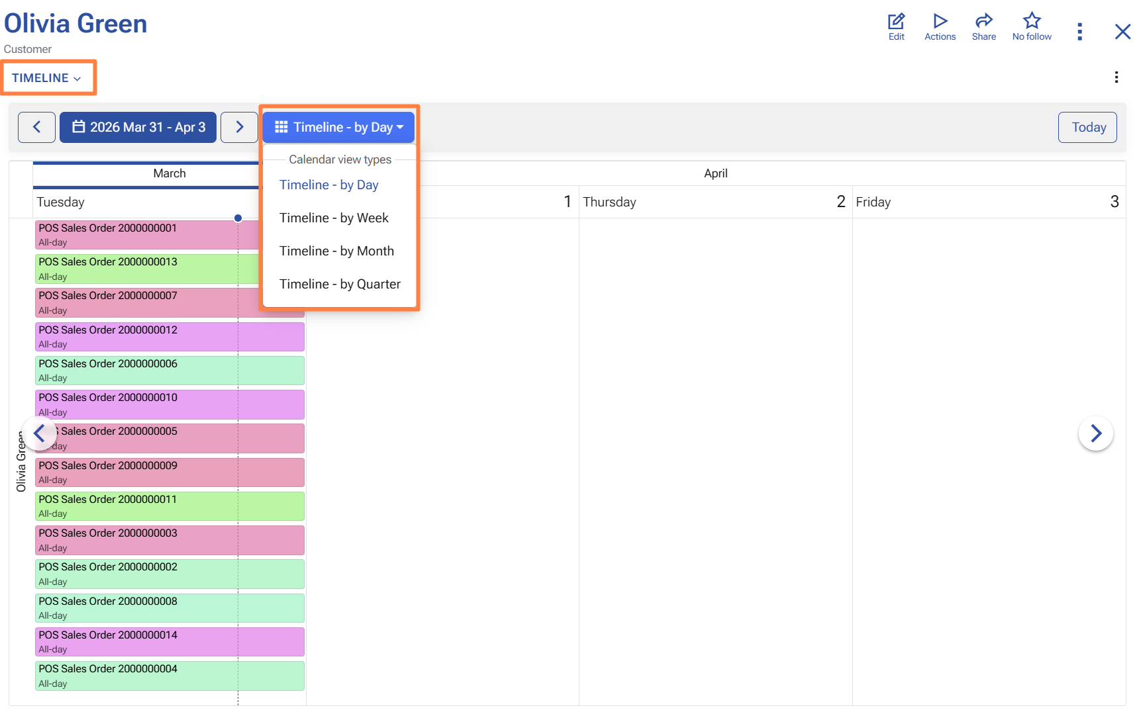Click the previous date range arrow

(36, 127)
